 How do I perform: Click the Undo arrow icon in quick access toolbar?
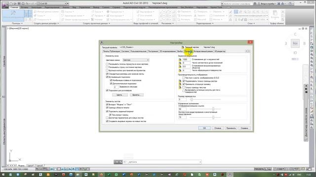tap(27, 3)
